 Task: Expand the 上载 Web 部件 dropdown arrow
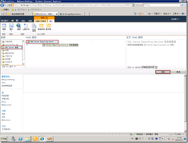click(x=15, y=67)
